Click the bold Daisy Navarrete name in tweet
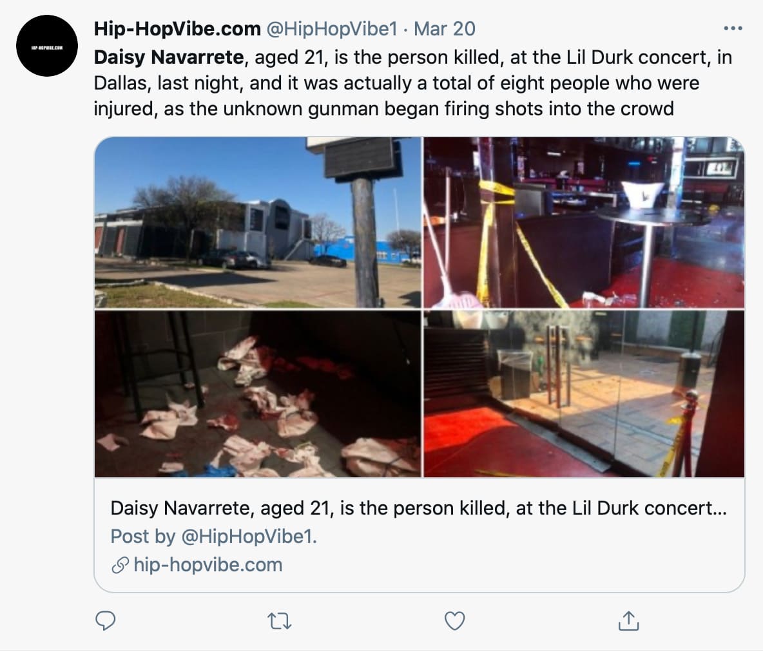Screen dimensions: 763x657 click(x=169, y=58)
